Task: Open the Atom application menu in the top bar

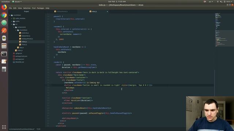Action: point(17,1)
